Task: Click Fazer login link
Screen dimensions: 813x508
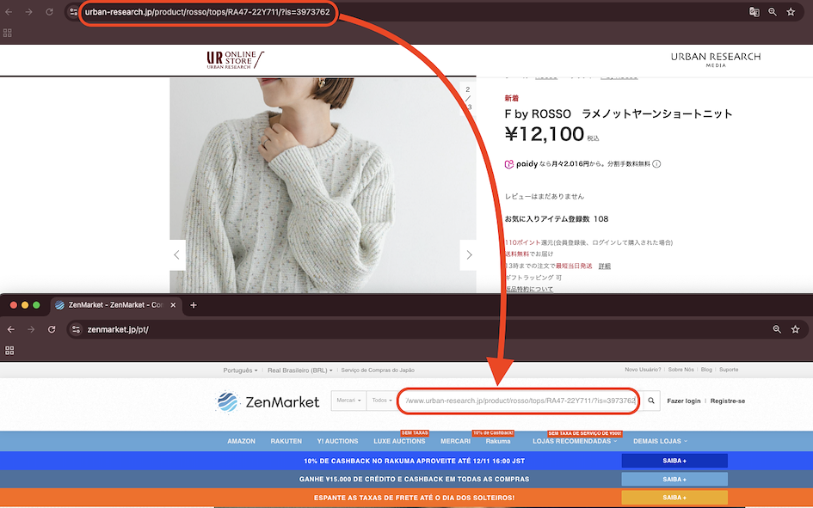Action: (683, 401)
